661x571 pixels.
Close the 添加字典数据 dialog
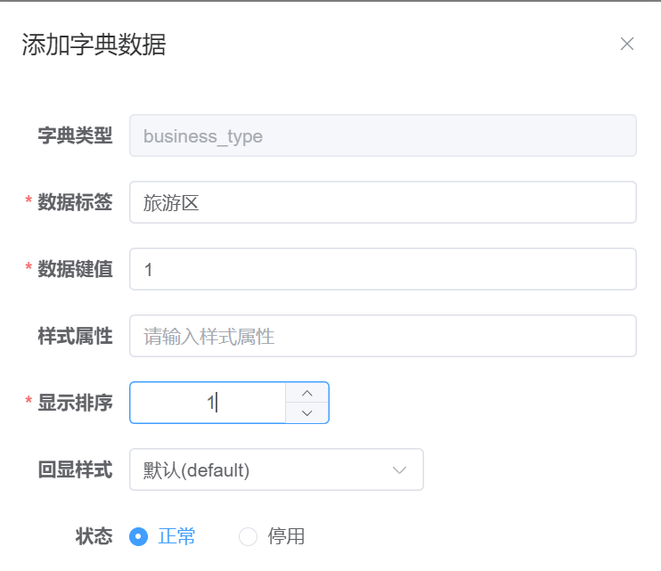click(x=627, y=45)
